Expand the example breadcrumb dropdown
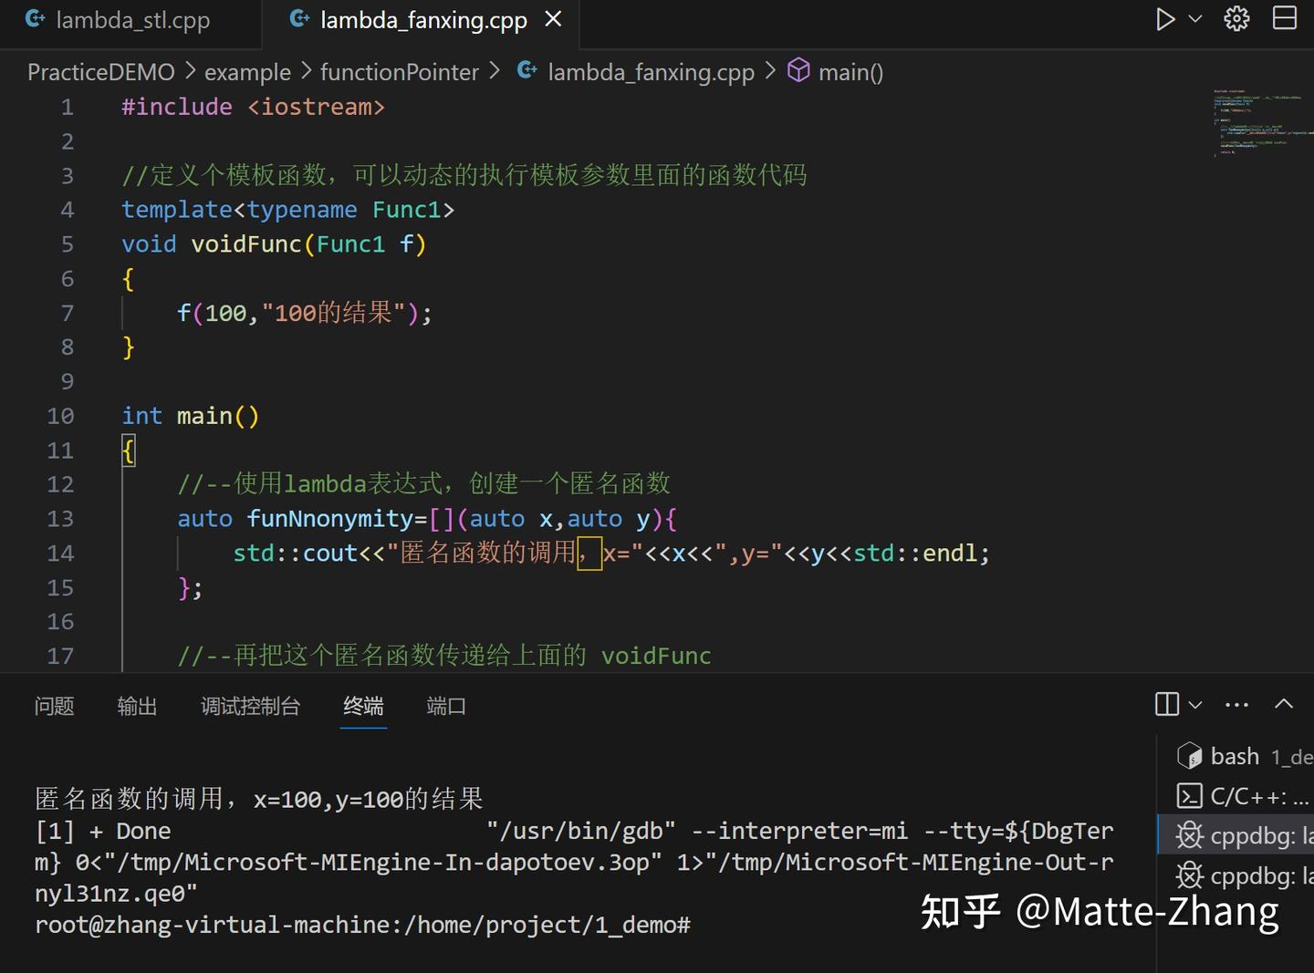Screen dimensions: 1314x973 point(247,71)
